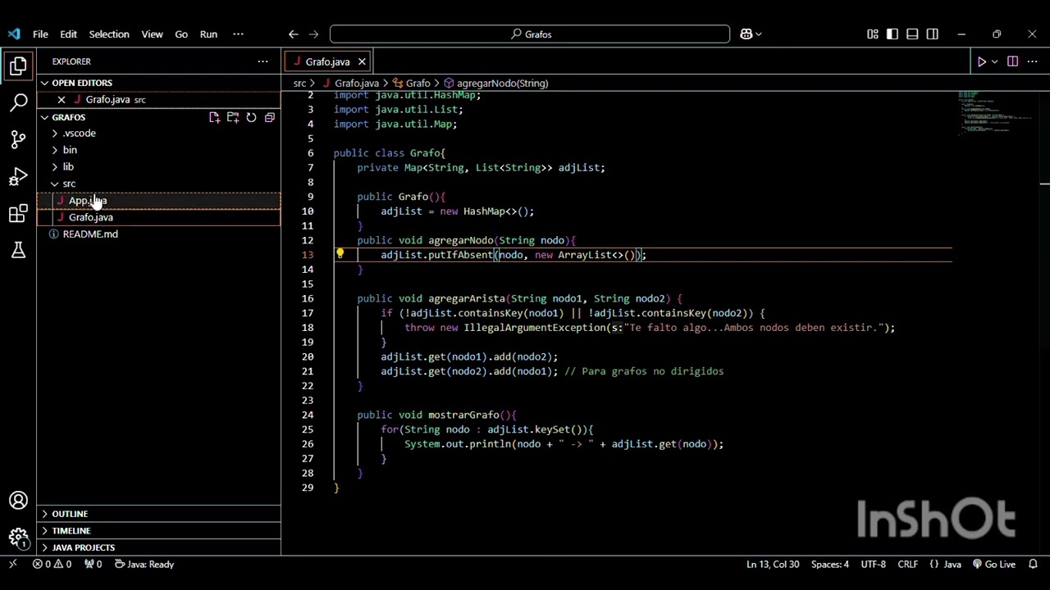
Task: Open the Source Control view
Action: point(18,139)
